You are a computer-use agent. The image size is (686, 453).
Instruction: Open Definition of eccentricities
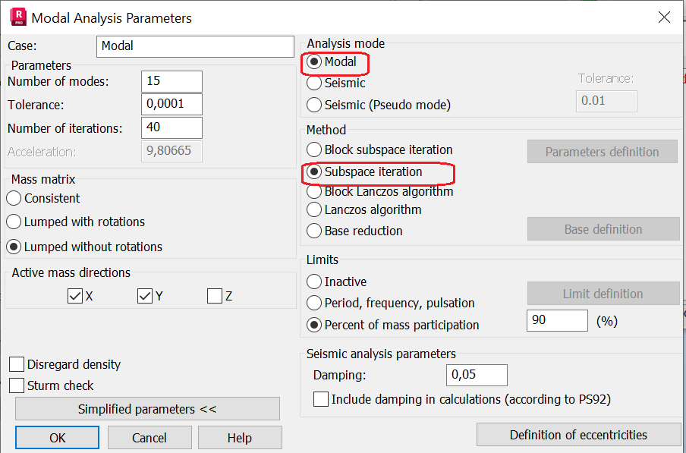pyautogui.click(x=578, y=435)
